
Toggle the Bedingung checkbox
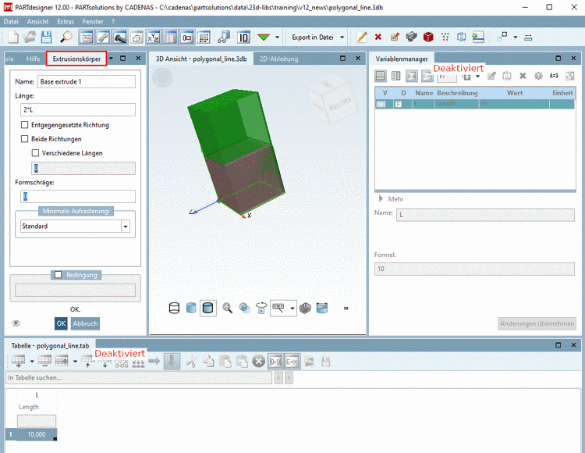[x=58, y=274]
